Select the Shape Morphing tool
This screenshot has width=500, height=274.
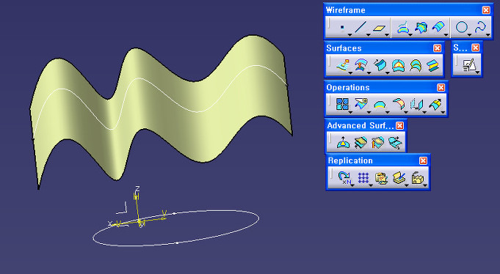[x=396, y=142]
